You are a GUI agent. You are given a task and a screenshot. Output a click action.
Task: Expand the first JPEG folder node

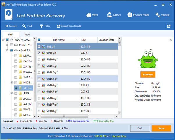[12, 93]
